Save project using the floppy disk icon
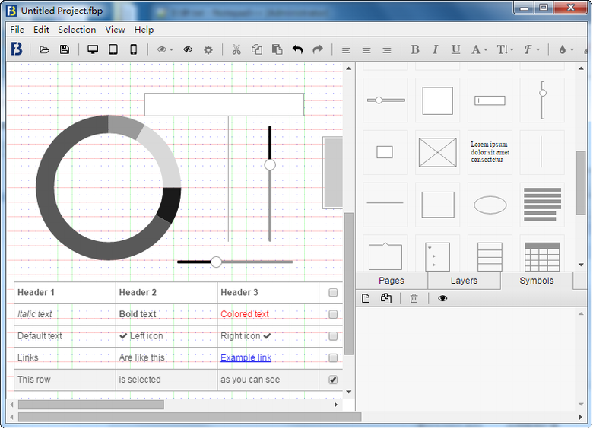The height and width of the screenshot is (429, 593). (x=65, y=49)
